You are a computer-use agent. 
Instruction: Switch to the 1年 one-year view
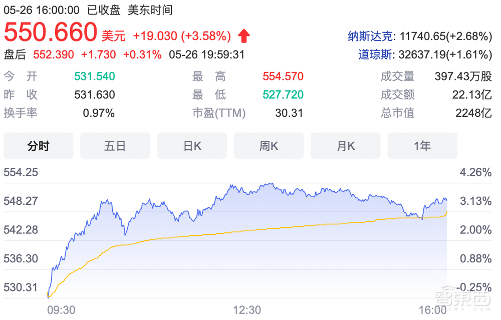(422, 145)
